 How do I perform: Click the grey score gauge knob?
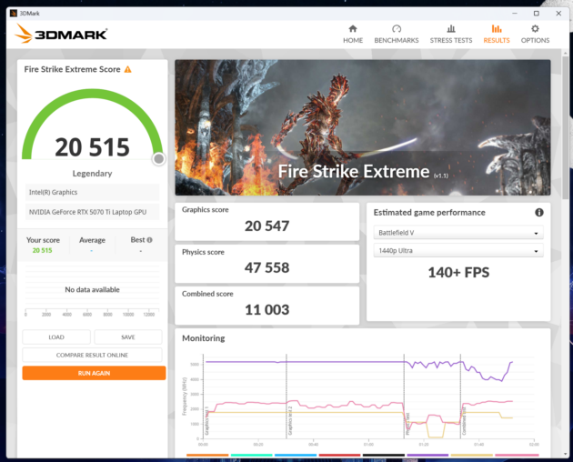tap(158, 158)
